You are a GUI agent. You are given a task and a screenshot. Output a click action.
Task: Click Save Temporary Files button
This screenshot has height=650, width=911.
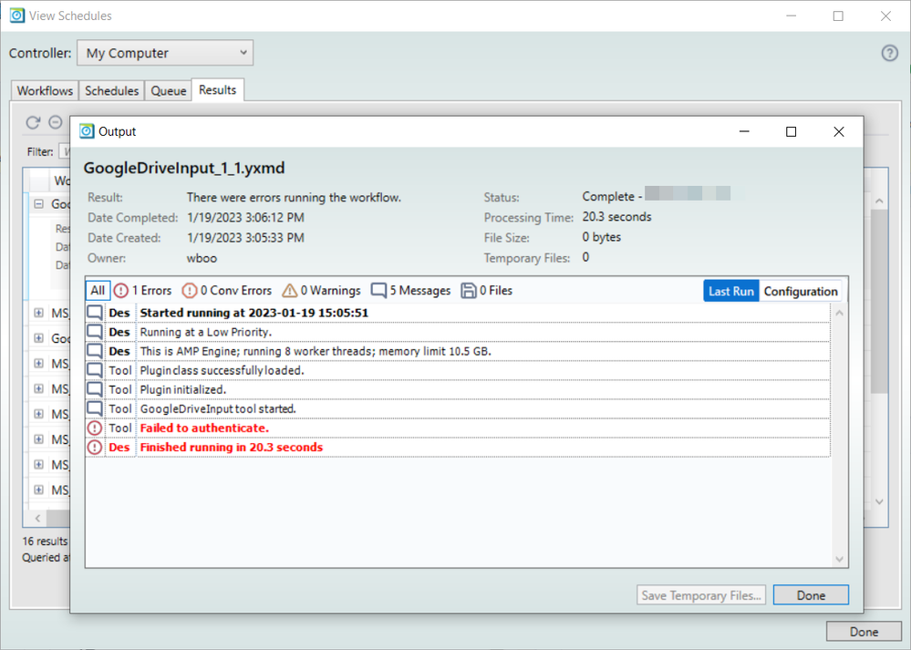701,595
